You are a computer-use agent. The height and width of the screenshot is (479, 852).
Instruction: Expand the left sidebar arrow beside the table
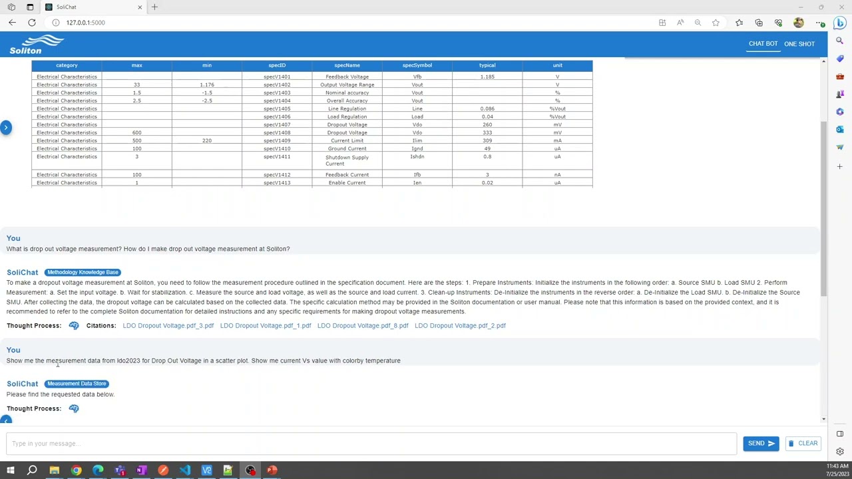[6, 127]
